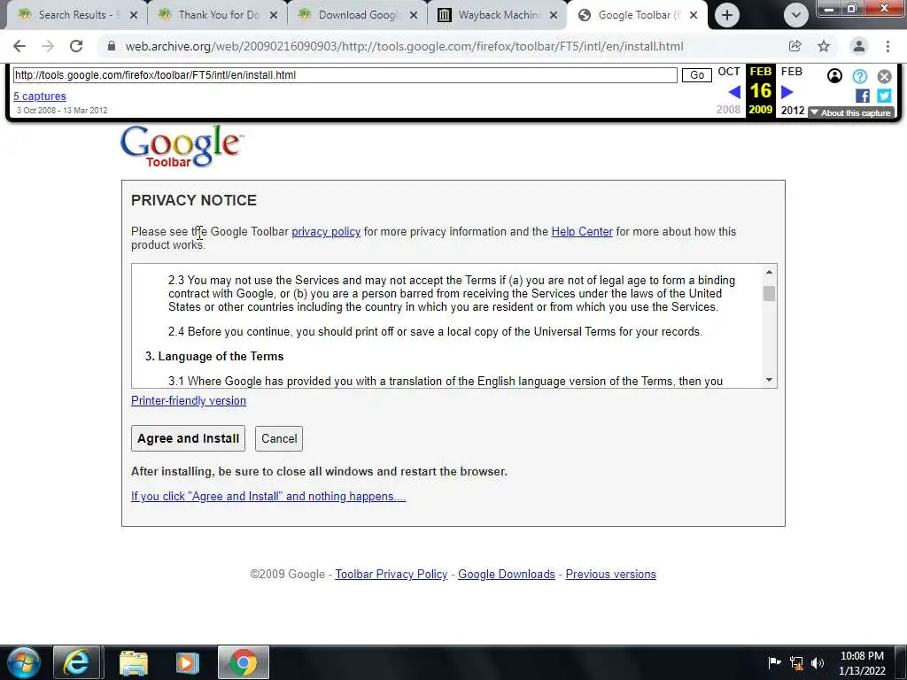Open the volume speaker tray icon
Viewport: 907px width, 680px height.
pos(818,663)
